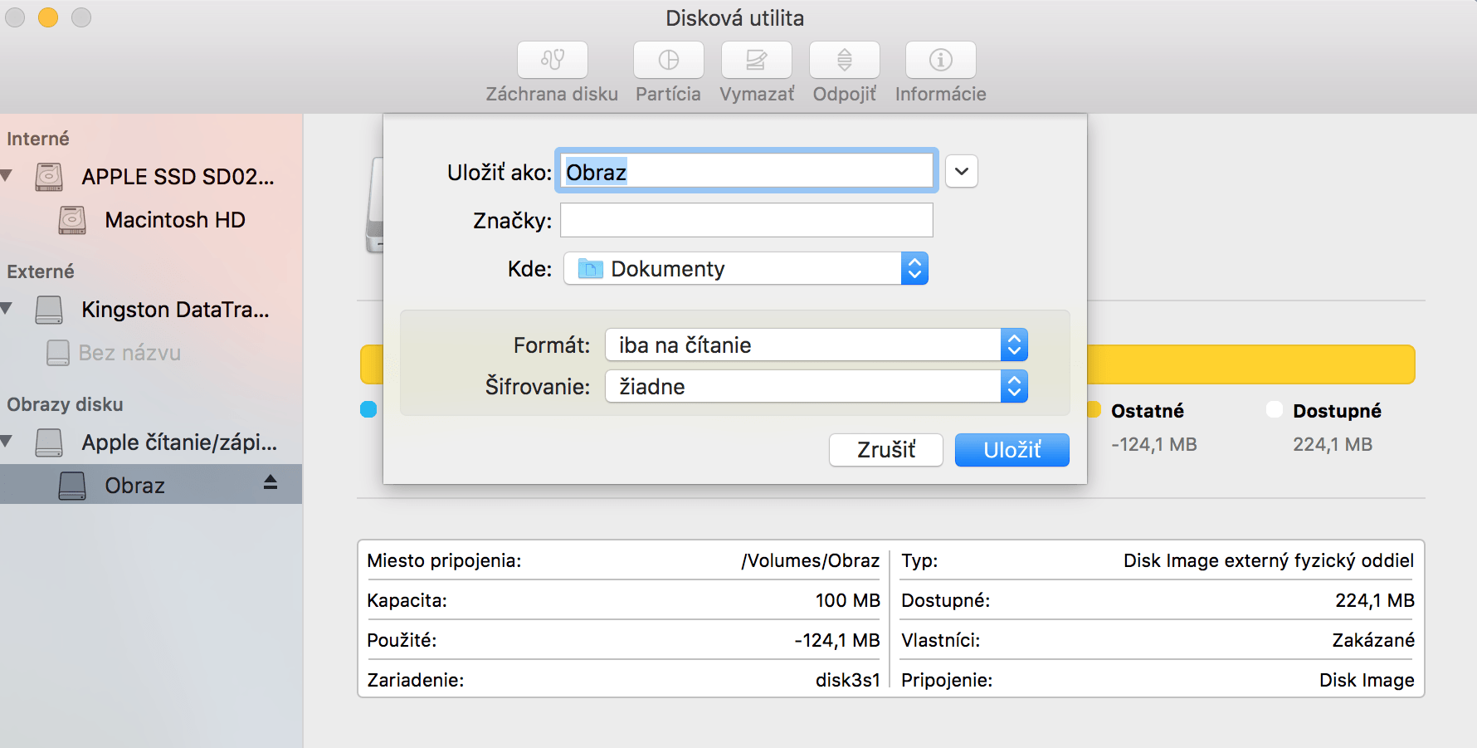Screen dimensions: 1477x748
Task: Select the Macintosh HD volume
Action: pyautogui.click(x=174, y=220)
